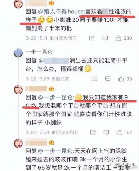139x171 pixels.
Task: Share the 15:09 comment from Australia
Action: (x=93, y=132)
